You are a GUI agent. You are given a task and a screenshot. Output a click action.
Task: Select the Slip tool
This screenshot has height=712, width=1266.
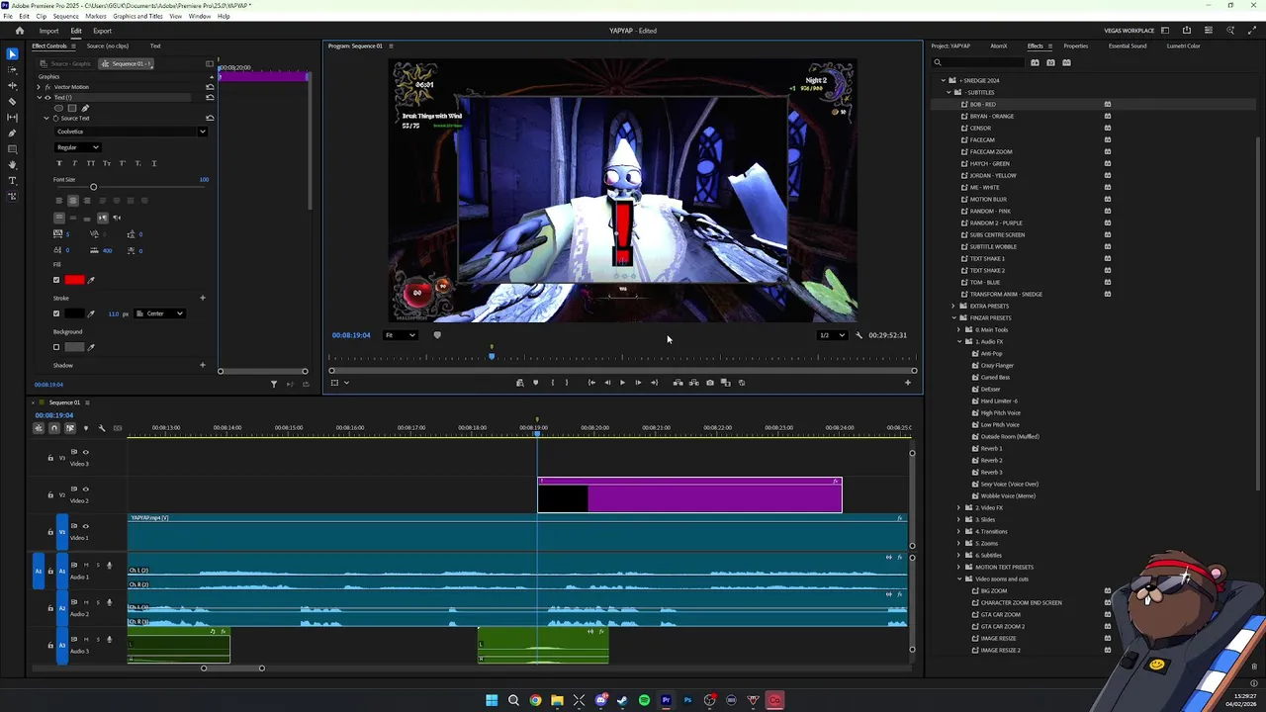click(12, 117)
